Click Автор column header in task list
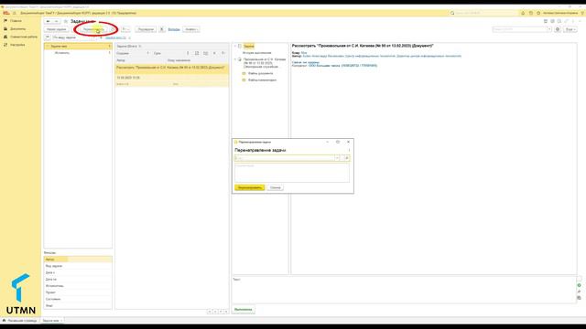The image size is (586, 329). pos(121,60)
